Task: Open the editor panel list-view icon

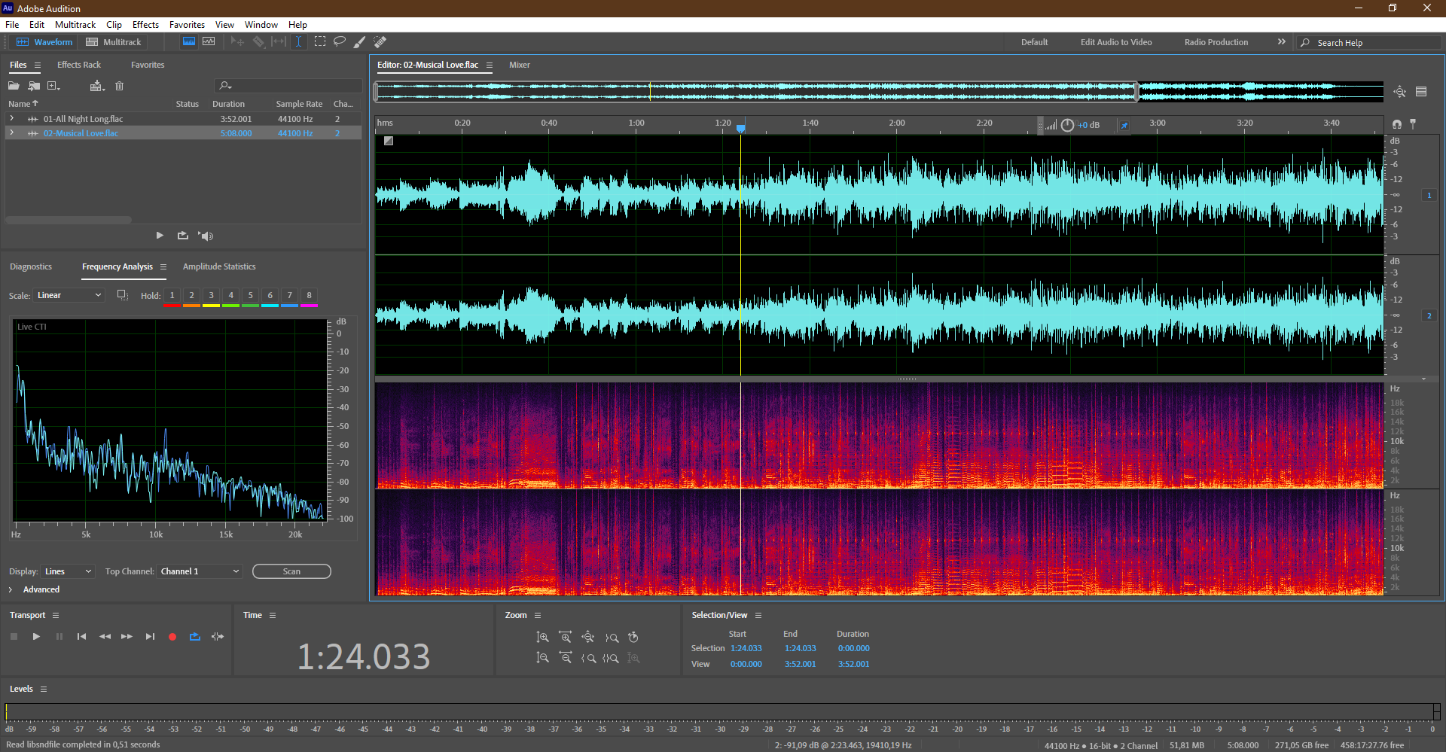Action: tap(1421, 92)
